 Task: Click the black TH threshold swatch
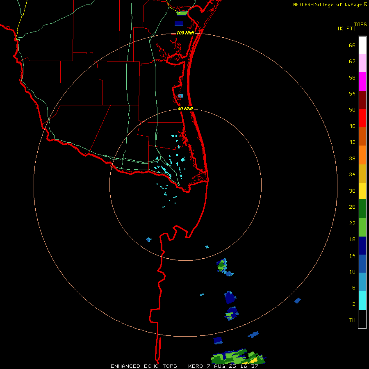tap(362, 319)
